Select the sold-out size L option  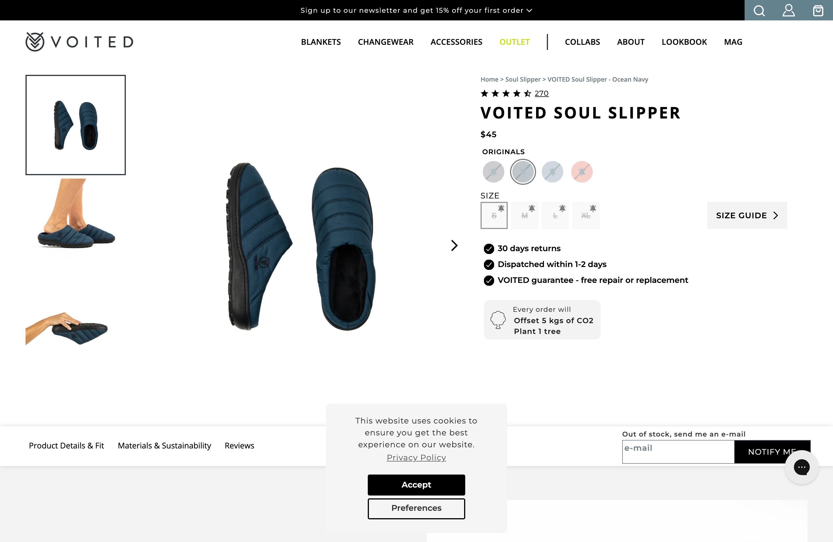tap(555, 215)
